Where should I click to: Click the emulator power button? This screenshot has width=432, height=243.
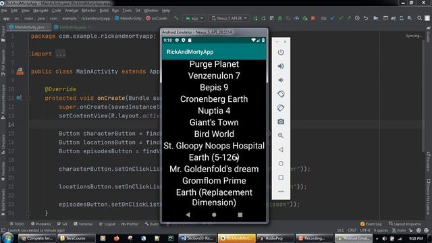click(x=281, y=52)
